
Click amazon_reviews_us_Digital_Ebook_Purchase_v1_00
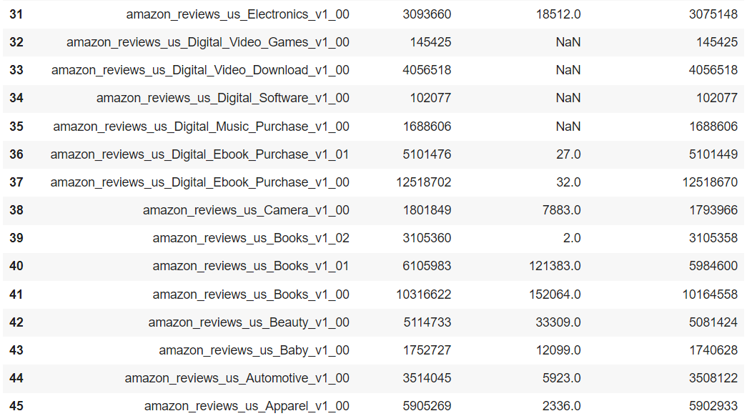click(x=199, y=182)
